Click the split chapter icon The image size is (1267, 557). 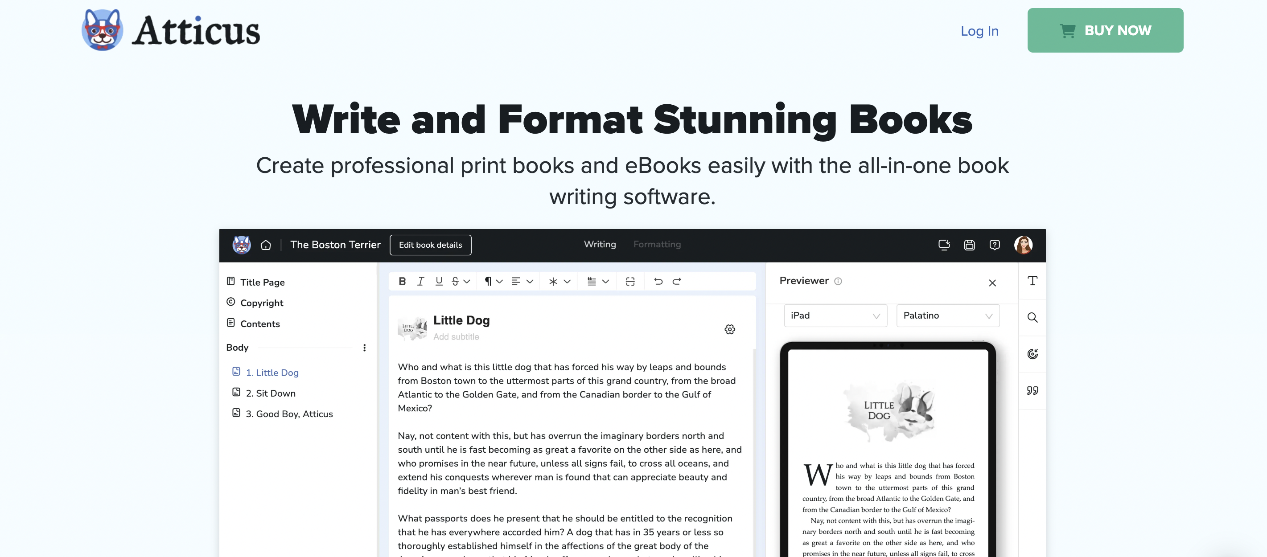click(x=630, y=281)
